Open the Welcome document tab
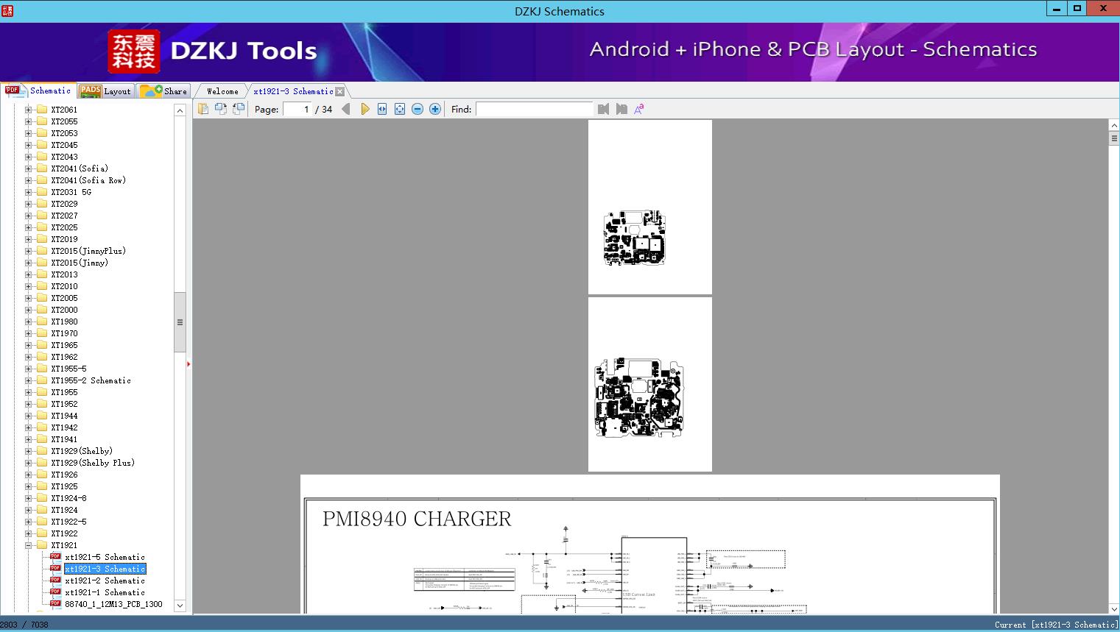 [222, 91]
